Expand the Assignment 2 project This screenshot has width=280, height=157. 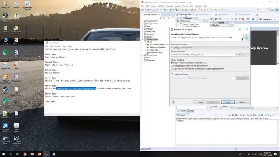tap(143, 24)
